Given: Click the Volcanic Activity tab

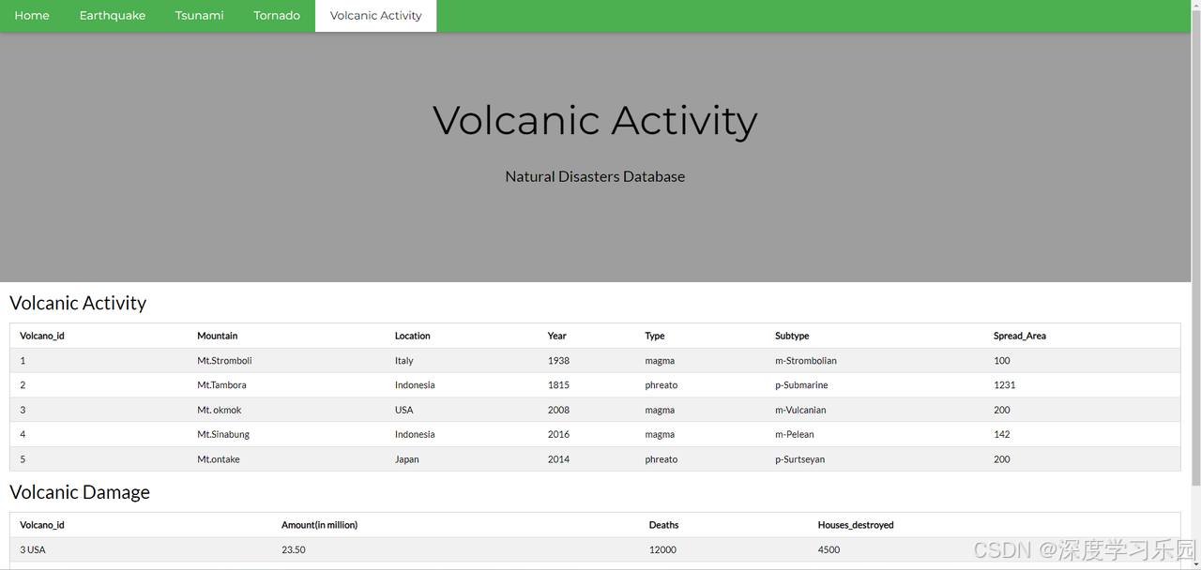Looking at the screenshot, I should pos(375,16).
